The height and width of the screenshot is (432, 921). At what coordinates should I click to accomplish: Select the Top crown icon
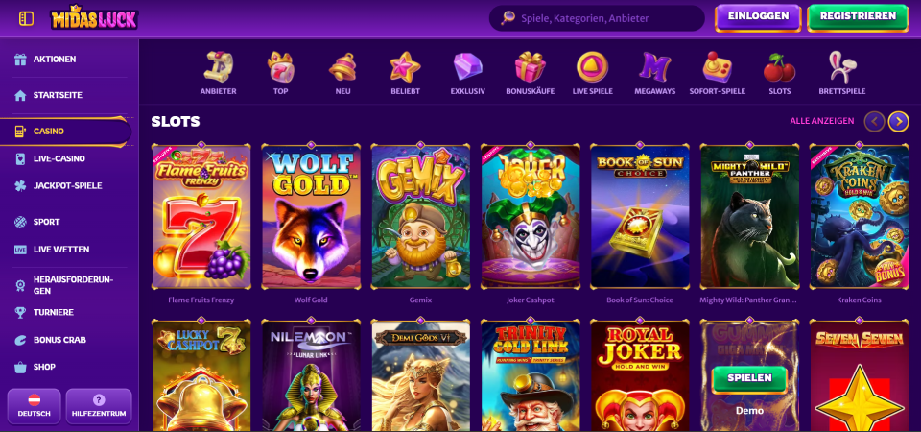pyautogui.click(x=280, y=66)
